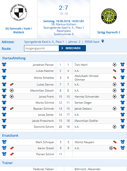Click goalkeeper jersey icon next to Jonathan Panzer
The width and height of the screenshot is (127, 171).
4,64
